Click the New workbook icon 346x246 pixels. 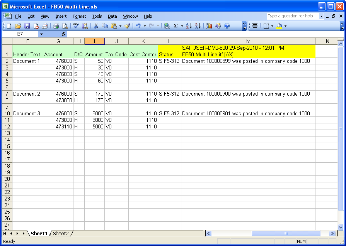pyautogui.click(x=9, y=26)
